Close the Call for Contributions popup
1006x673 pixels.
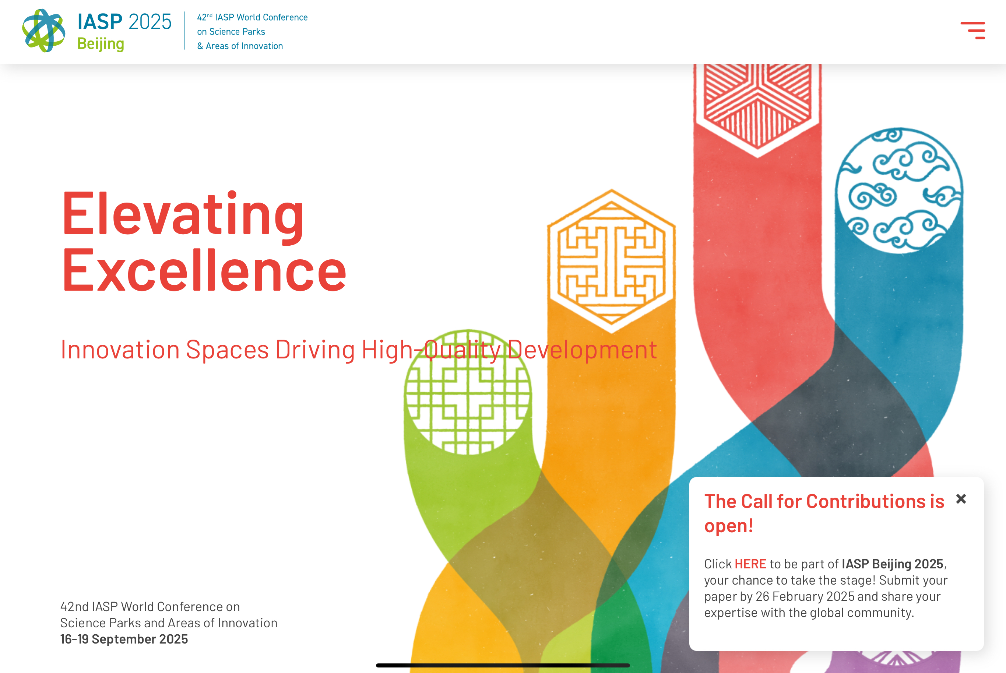(961, 499)
